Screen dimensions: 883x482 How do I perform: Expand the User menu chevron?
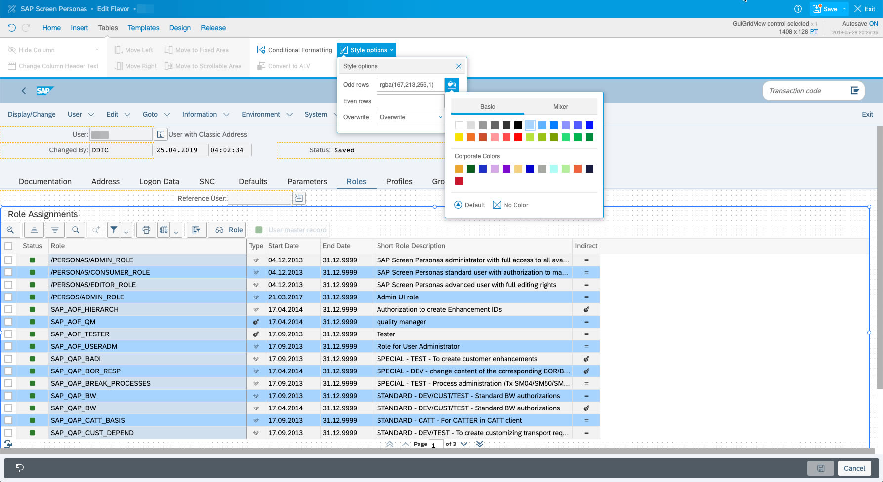[91, 114]
